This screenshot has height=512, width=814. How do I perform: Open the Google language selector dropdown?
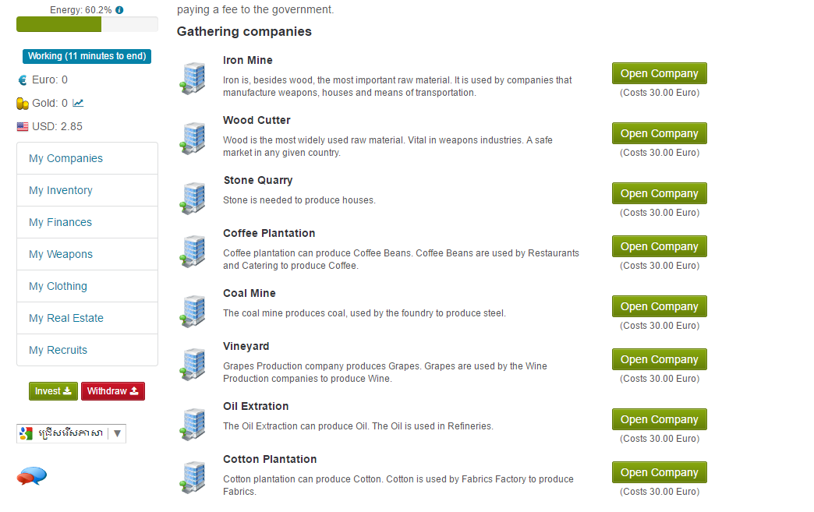tap(71, 433)
